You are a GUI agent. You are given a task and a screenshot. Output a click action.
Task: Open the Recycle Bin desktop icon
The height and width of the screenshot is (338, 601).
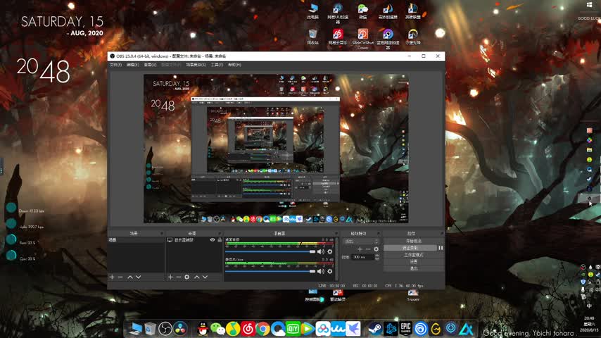click(x=312, y=37)
